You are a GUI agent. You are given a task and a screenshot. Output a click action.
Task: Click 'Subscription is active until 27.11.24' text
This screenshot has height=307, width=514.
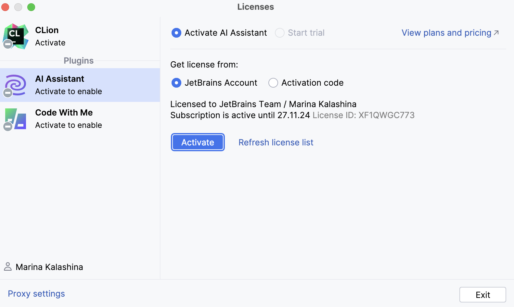(x=240, y=115)
